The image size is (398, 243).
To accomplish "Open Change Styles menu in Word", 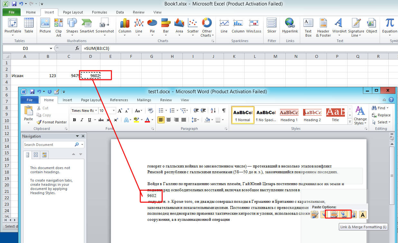I will click(360, 116).
